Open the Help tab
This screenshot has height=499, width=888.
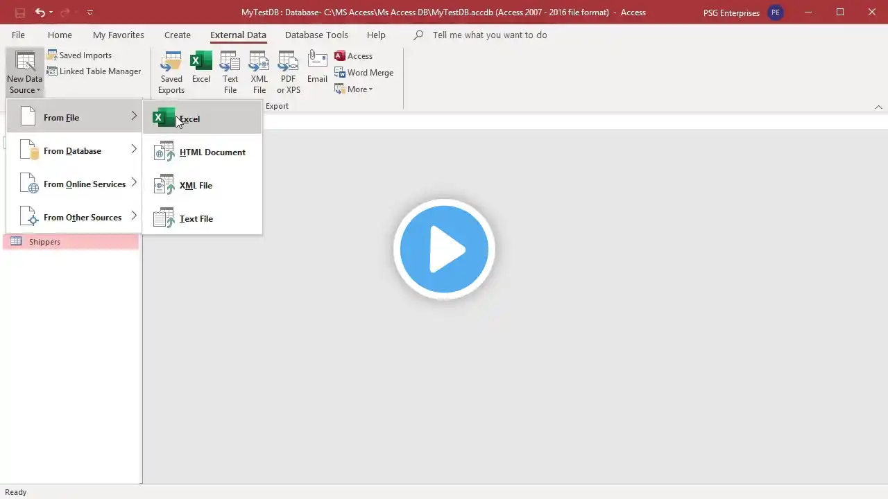point(376,35)
